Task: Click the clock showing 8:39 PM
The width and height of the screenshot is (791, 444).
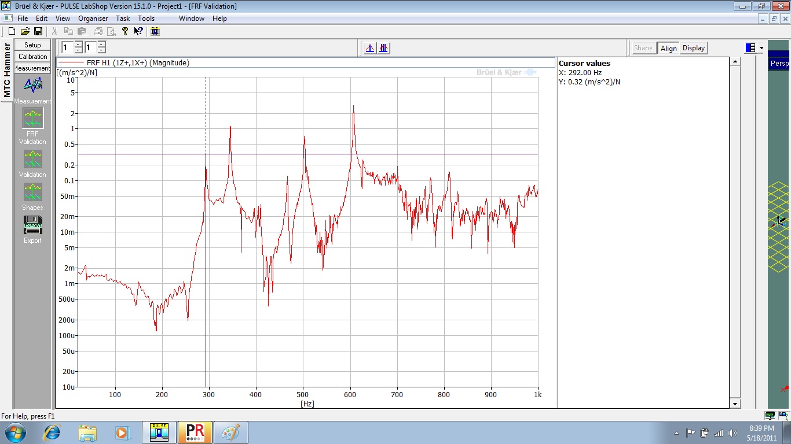Action: [x=761, y=428]
